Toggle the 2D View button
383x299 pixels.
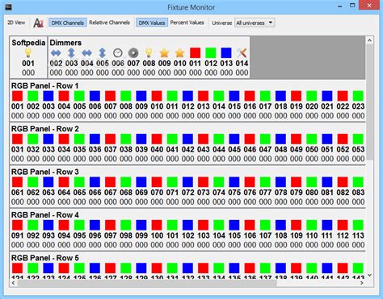(x=16, y=23)
